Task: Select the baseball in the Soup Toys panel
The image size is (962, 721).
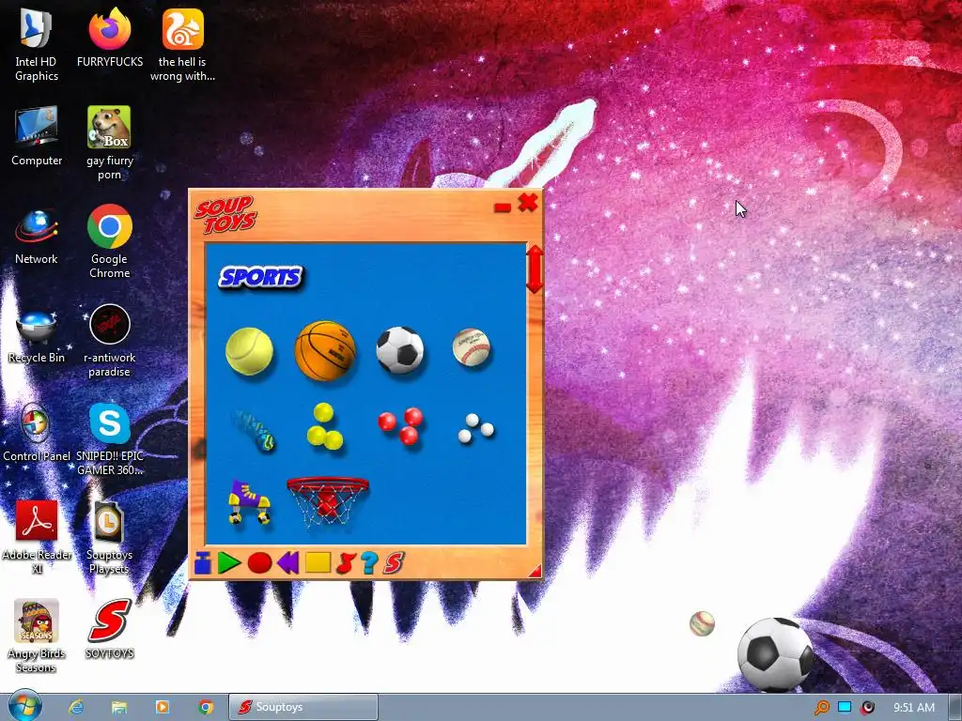Action: coord(472,347)
